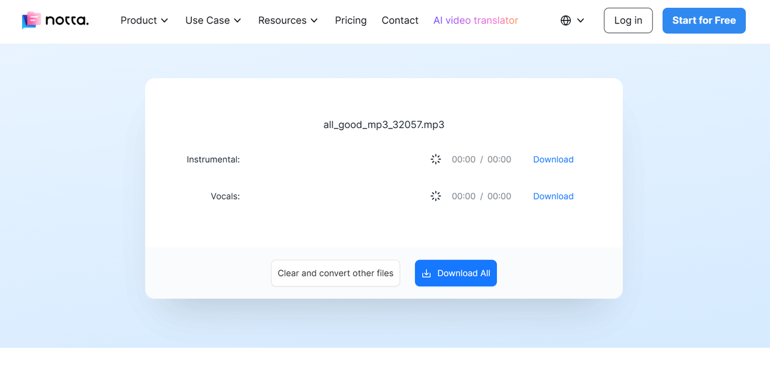Screen dimensions: 770x367
Task: Download the Vocals track
Action: click(553, 196)
